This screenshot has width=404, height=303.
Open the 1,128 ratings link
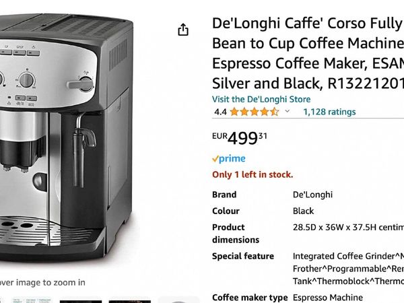coord(329,112)
